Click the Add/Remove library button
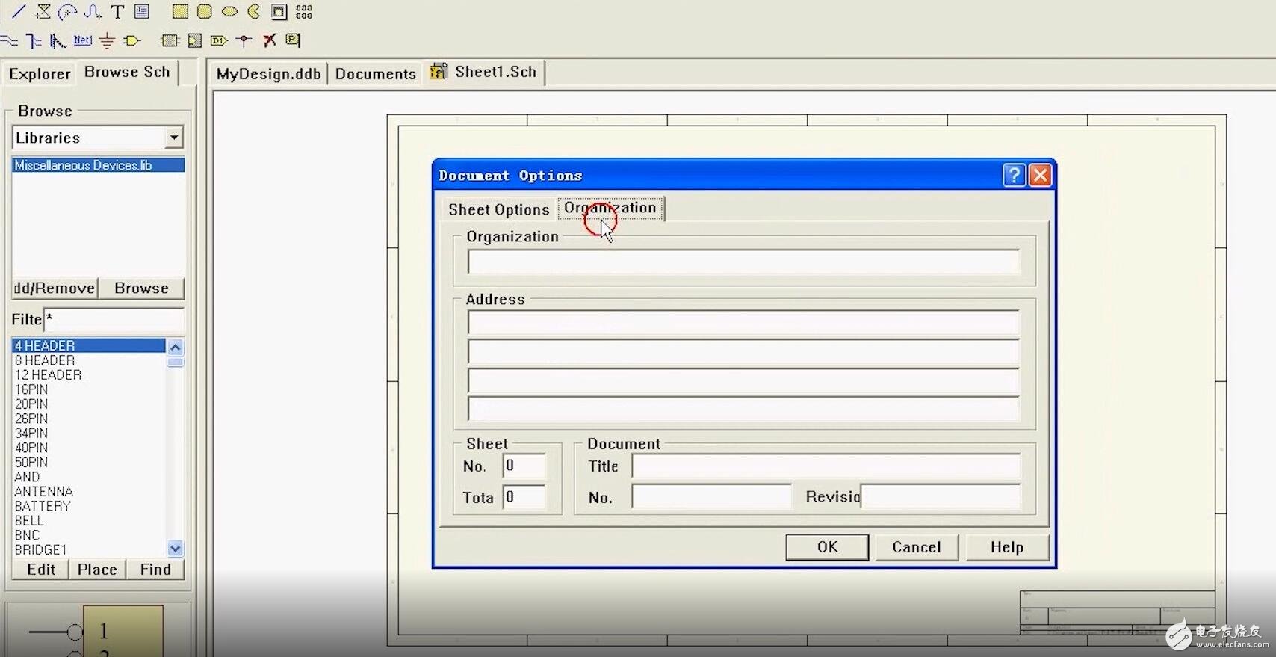 click(54, 288)
